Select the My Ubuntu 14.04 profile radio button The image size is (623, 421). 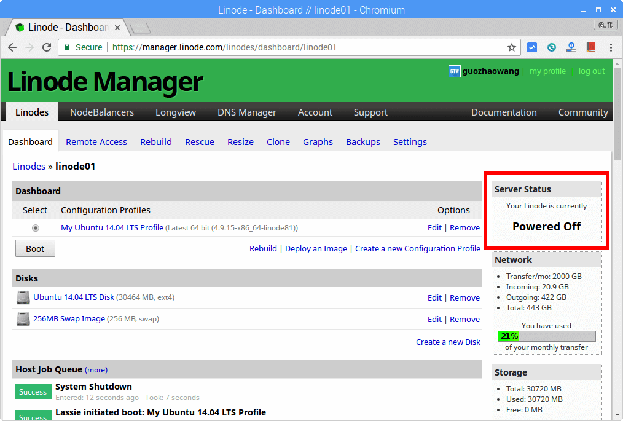coord(36,228)
